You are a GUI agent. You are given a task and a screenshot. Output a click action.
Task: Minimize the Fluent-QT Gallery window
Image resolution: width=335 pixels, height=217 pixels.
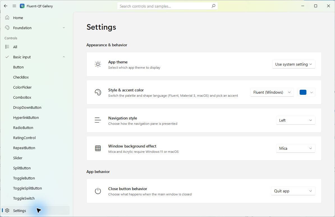pos(302,6)
